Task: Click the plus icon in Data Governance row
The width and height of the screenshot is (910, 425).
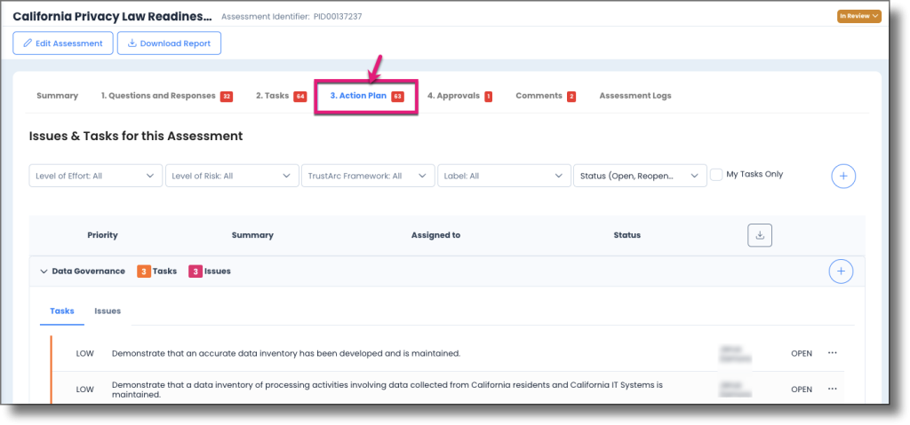Action: point(840,272)
